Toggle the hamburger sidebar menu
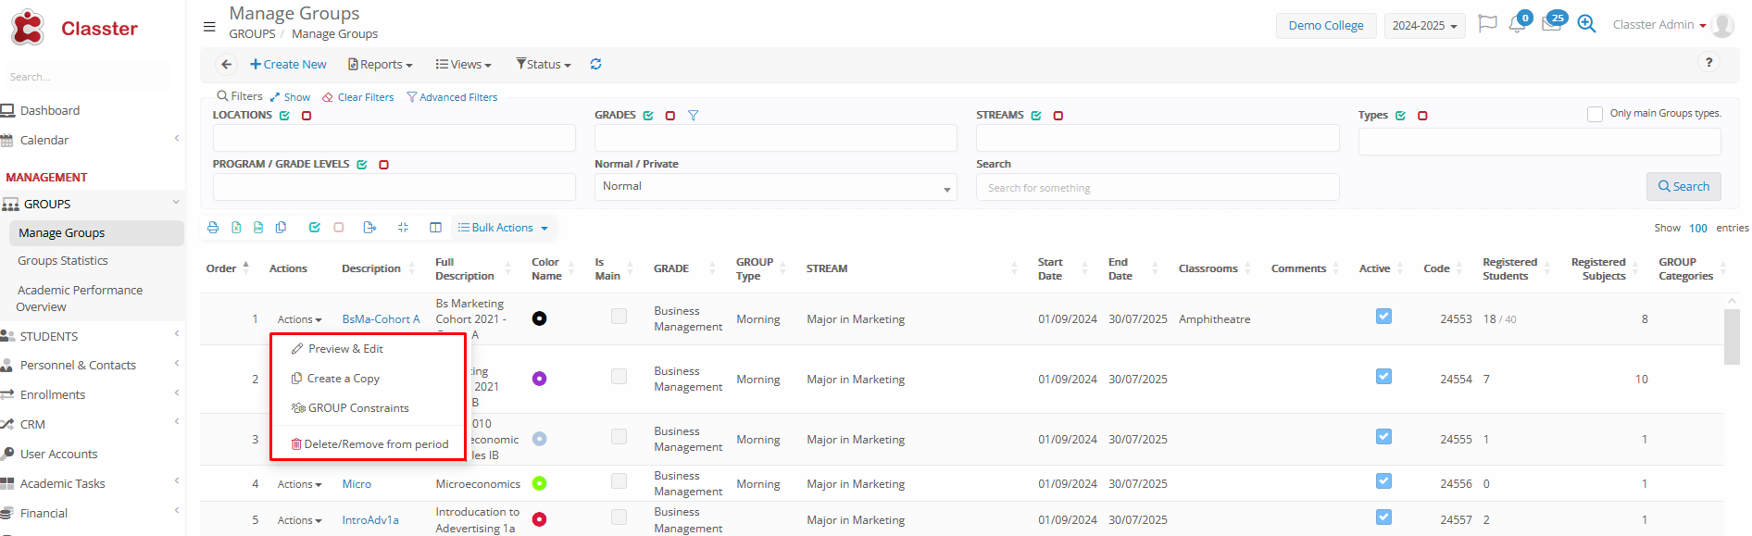 tap(209, 27)
